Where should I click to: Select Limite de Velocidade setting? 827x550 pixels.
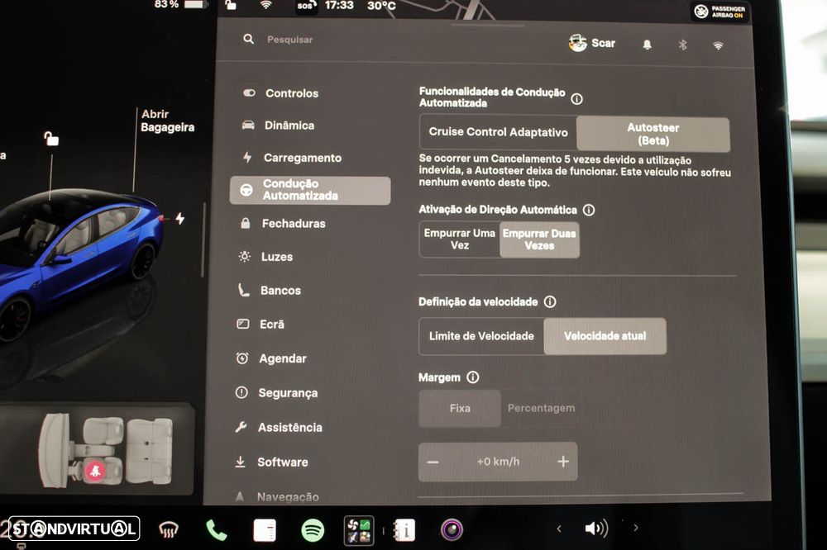click(x=481, y=336)
